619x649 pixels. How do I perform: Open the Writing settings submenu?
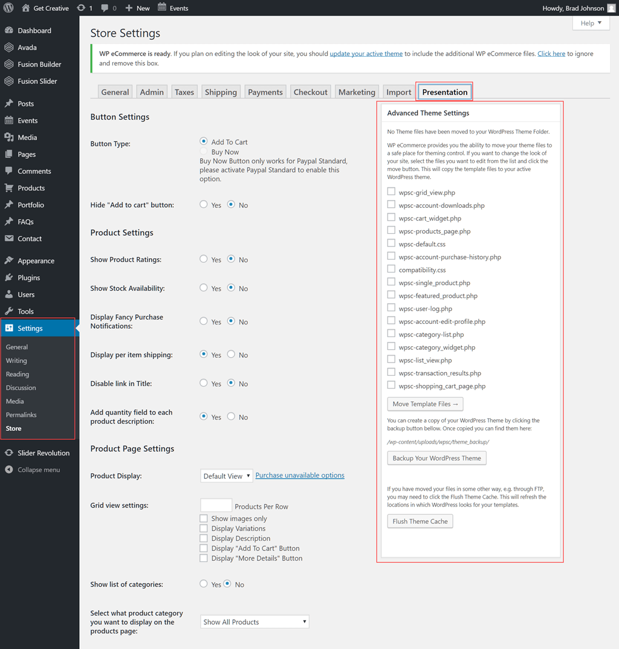[x=16, y=361]
